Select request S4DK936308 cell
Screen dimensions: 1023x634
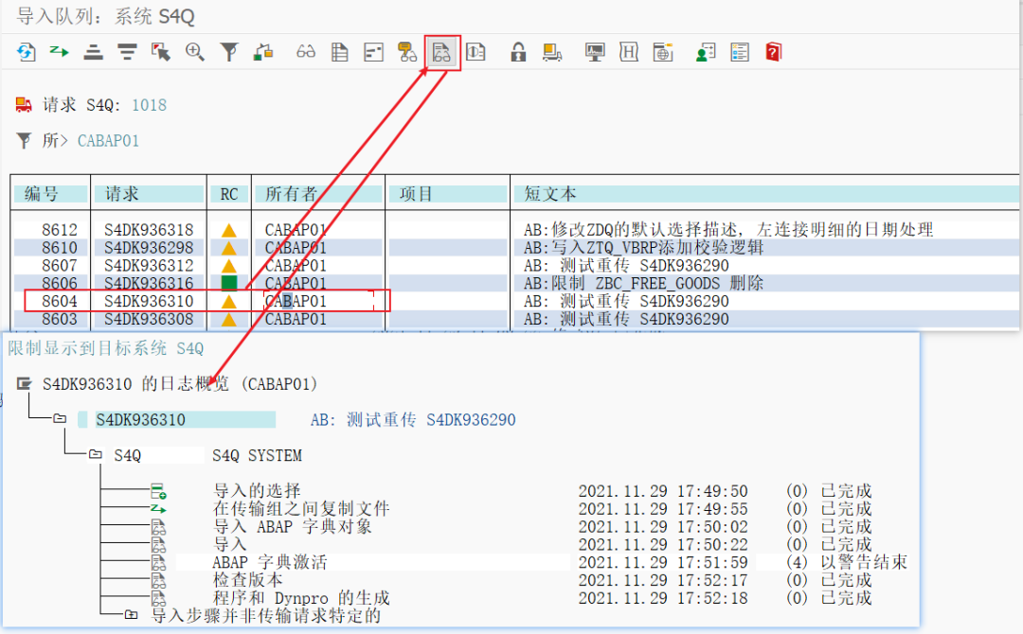(x=150, y=319)
